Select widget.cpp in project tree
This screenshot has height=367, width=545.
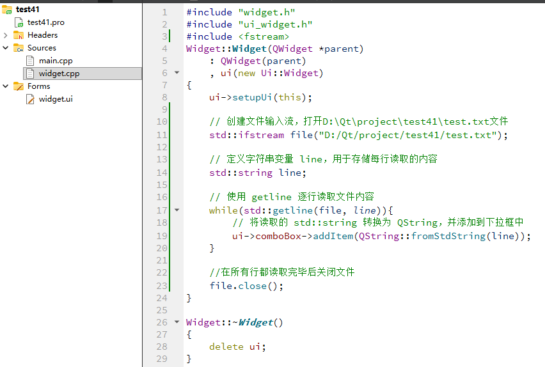[59, 74]
